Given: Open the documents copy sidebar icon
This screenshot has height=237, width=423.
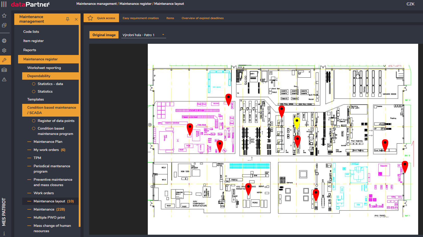Looking at the screenshot, I should (4, 25).
